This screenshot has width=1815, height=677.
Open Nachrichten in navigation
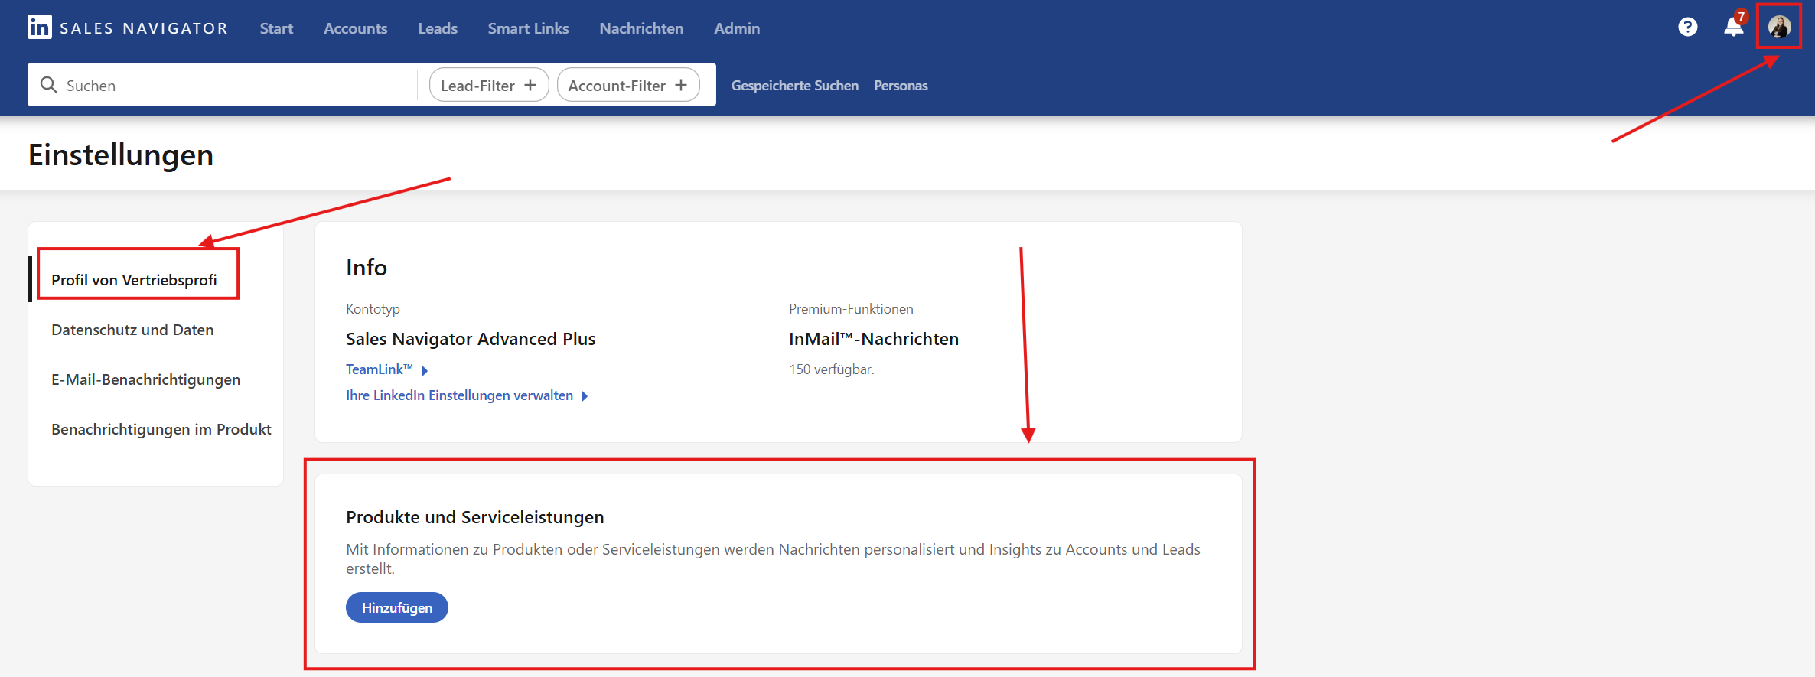click(641, 28)
